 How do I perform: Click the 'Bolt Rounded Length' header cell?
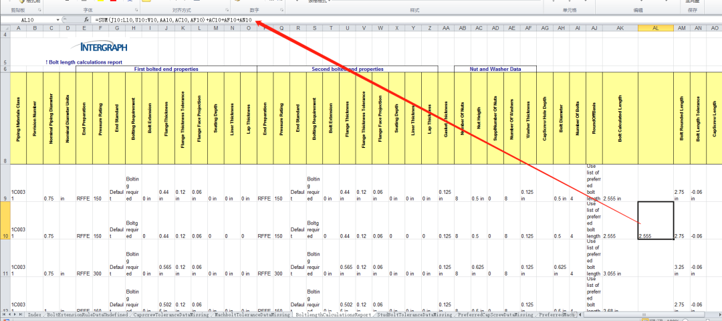[682, 118]
